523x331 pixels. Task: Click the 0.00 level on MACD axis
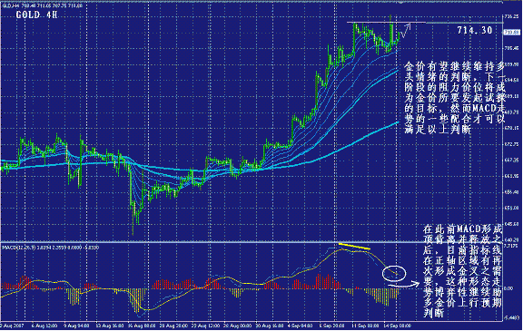[x=508, y=288]
